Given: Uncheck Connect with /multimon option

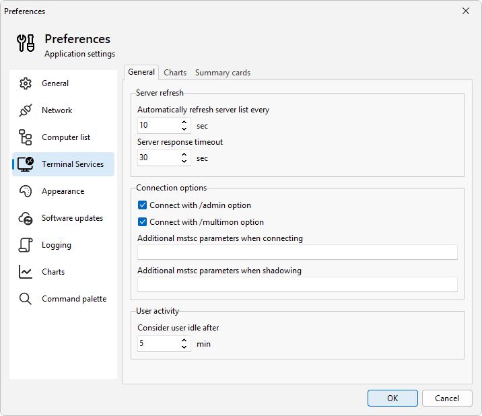Looking at the screenshot, I should pyautogui.click(x=142, y=222).
